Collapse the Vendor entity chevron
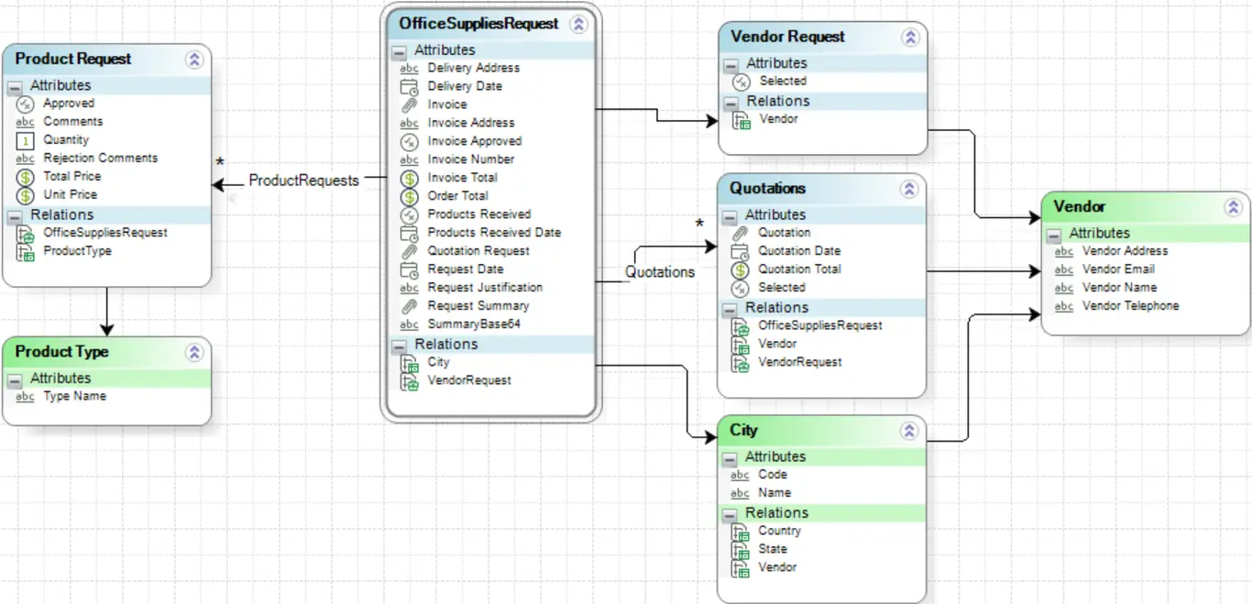1252x604 pixels. [1233, 207]
